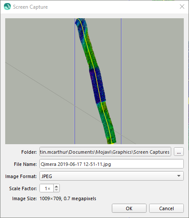Select the Scale Factor 1× value box
The width and height of the screenshot is (189, 218).
[x=47, y=188]
